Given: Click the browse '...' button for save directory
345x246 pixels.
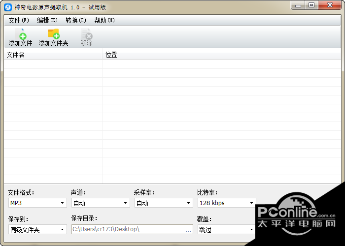Looking at the screenshot, I should [188, 230].
